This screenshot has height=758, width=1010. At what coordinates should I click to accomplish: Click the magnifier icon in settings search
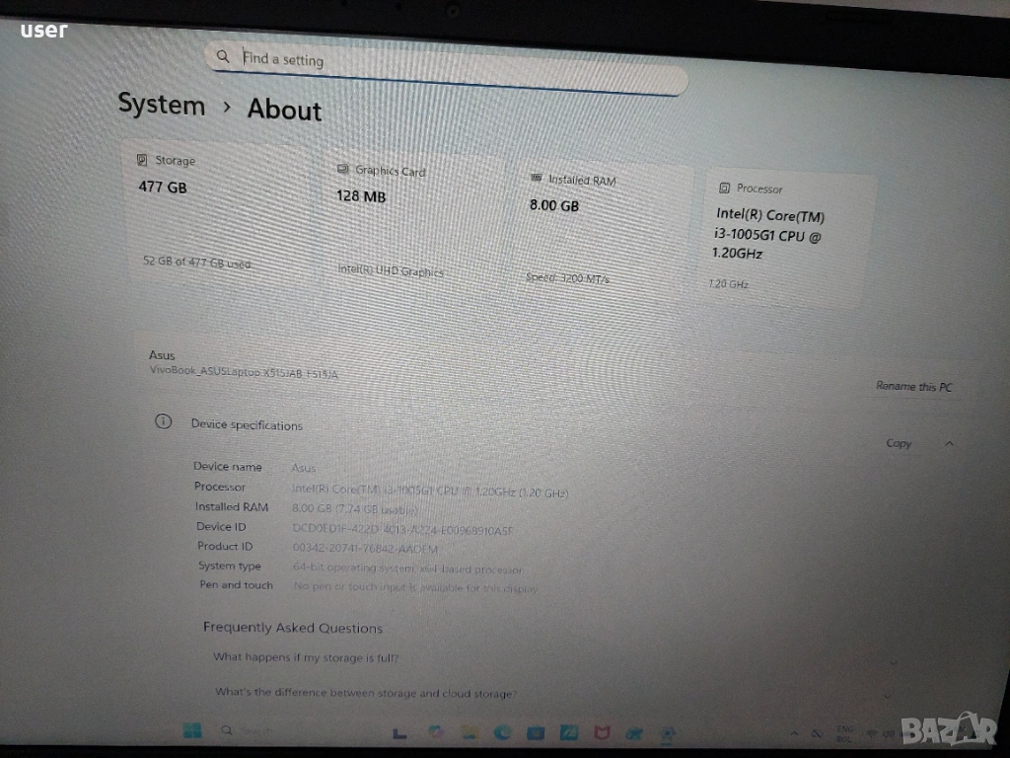click(223, 56)
